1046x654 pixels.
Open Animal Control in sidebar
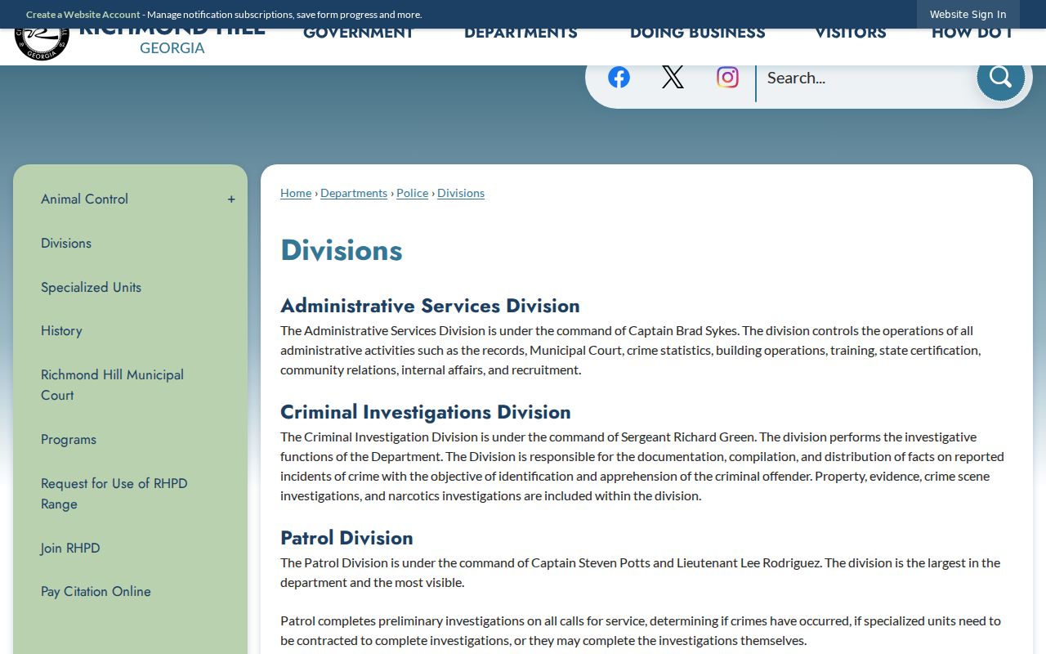(x=85, y=199)
